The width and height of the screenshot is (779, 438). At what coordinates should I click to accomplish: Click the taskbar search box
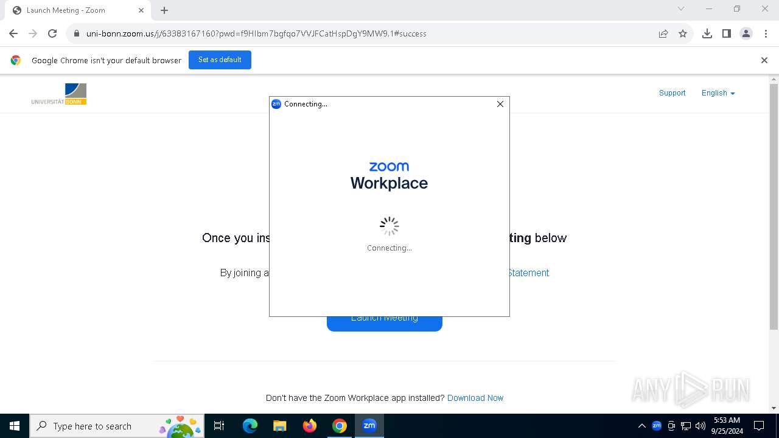(116, 426)
